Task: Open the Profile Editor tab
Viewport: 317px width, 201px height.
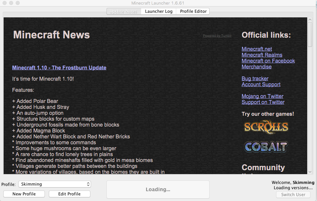Action: (x=193, y=11)
